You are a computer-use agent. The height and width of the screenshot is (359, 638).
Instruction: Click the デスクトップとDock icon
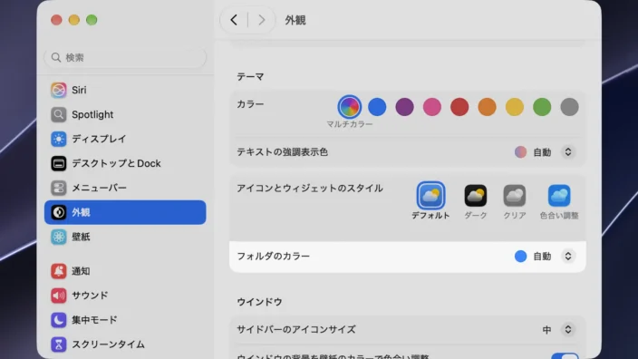pos(59,163)
